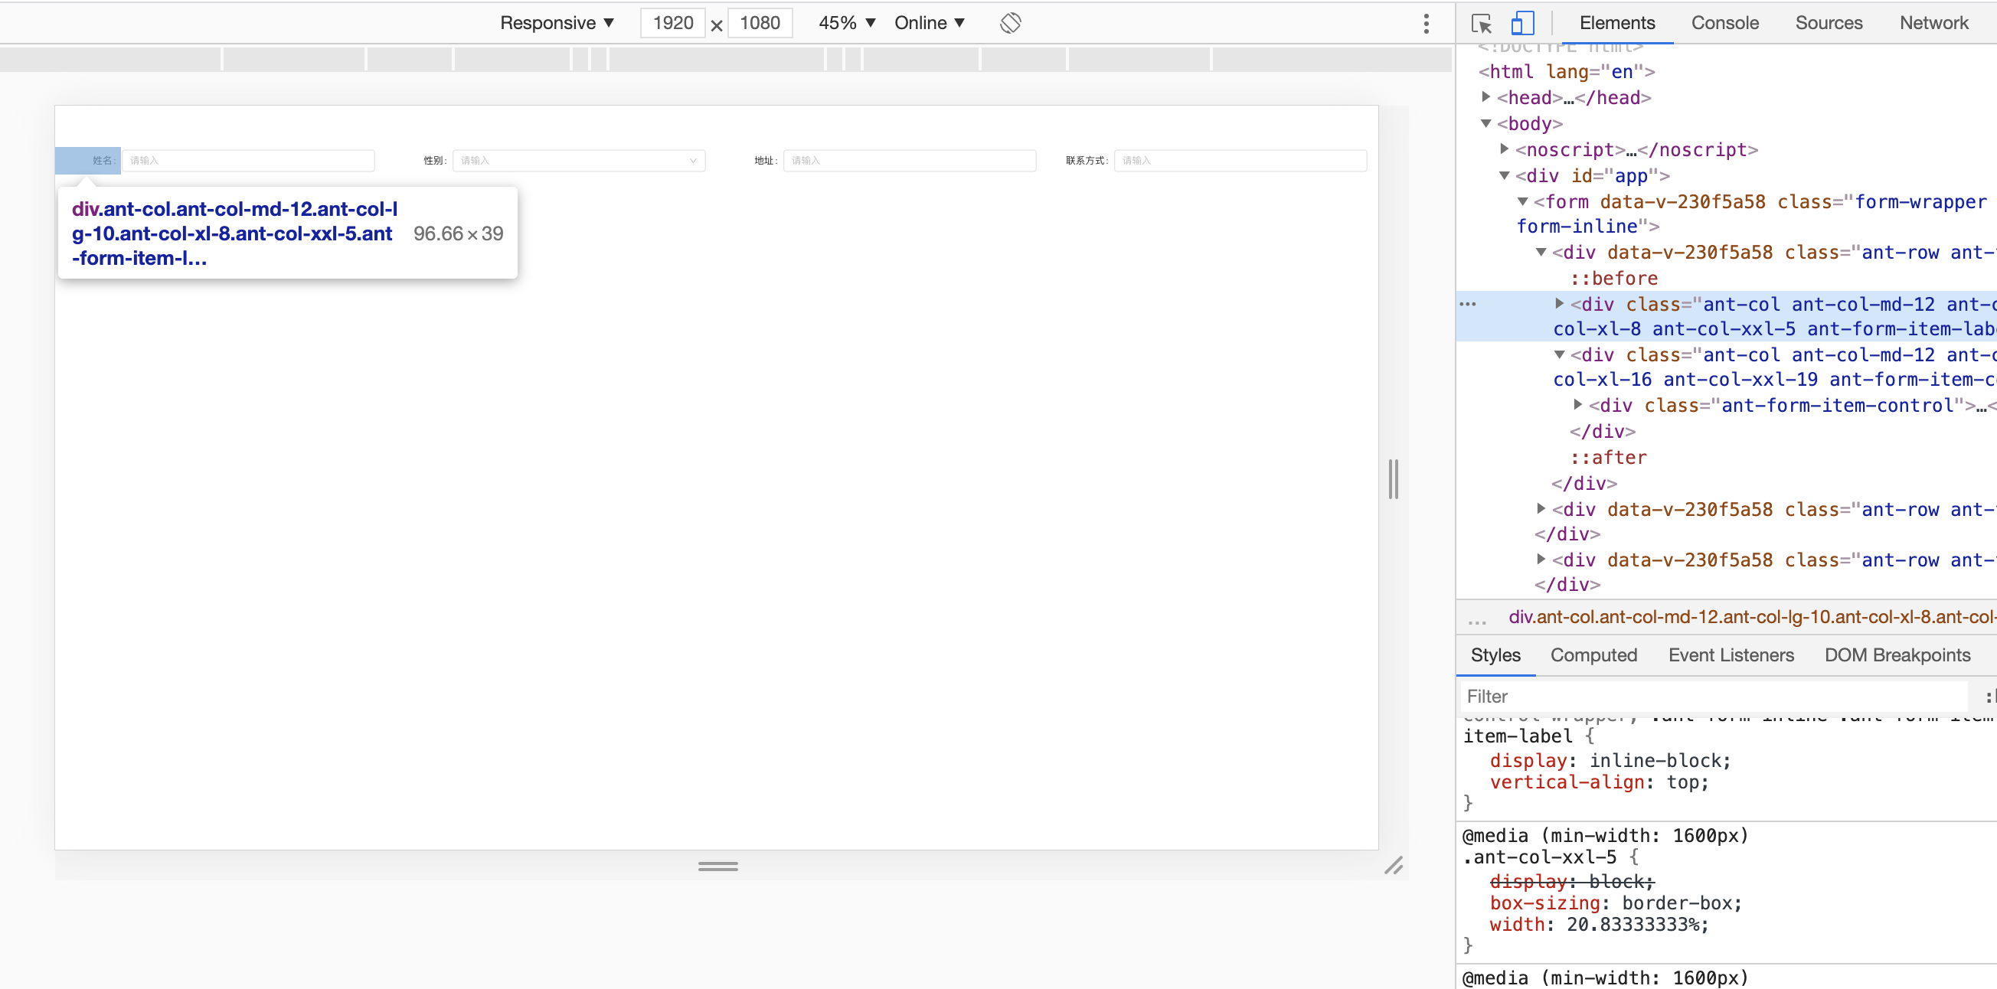Open the Online throttling dropdown
1997x989 pixels.
pos(929,23)
